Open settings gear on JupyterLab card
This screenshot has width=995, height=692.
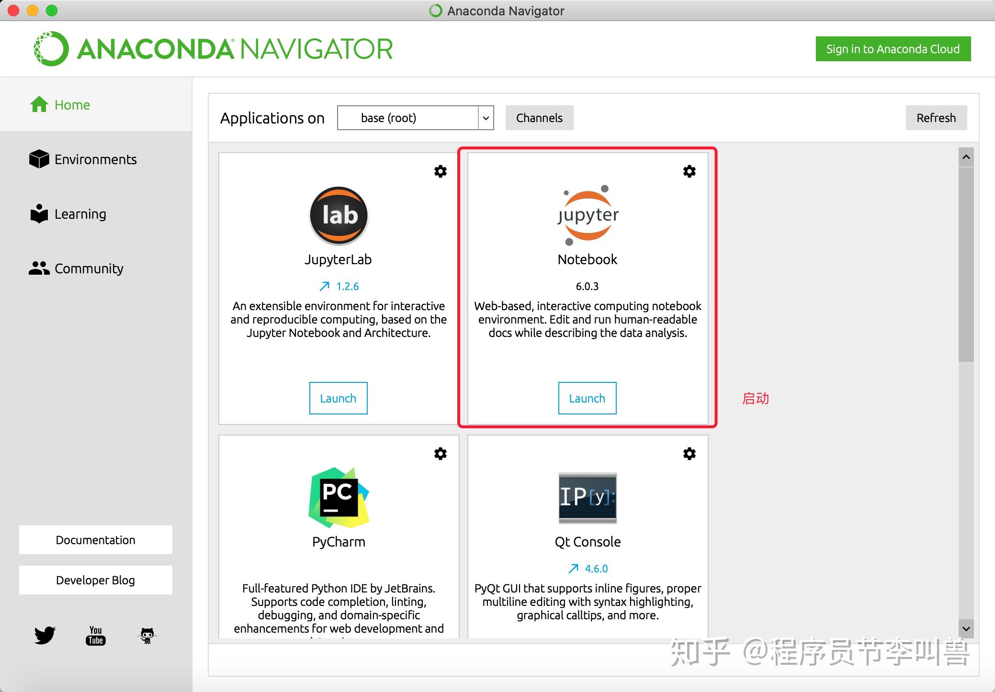click(x=440, y=171)
